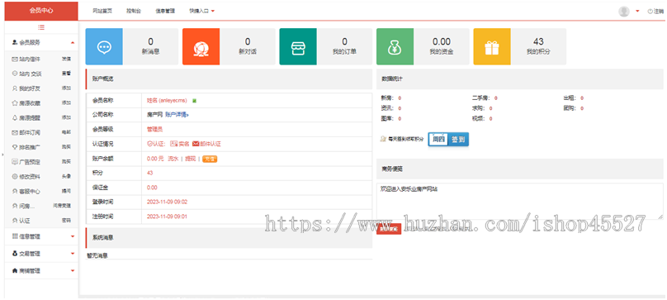
Task: Click the 周四 day indicator beside 签到
Action: [438, 140]
